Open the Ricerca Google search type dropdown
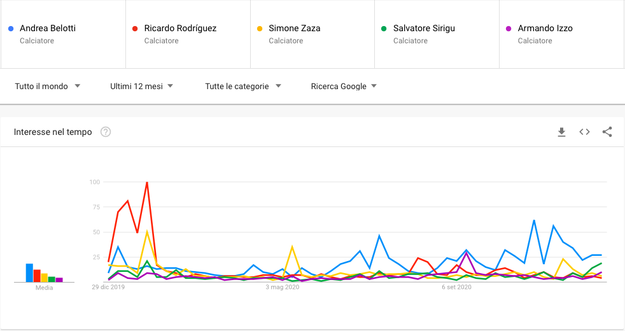Image resolution: width=625 pixels, height=331 pixels. pos(344,86)
